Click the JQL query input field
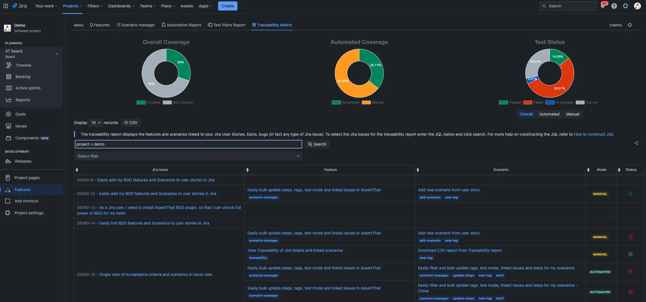The image size is (646, 302). point(188,144)
